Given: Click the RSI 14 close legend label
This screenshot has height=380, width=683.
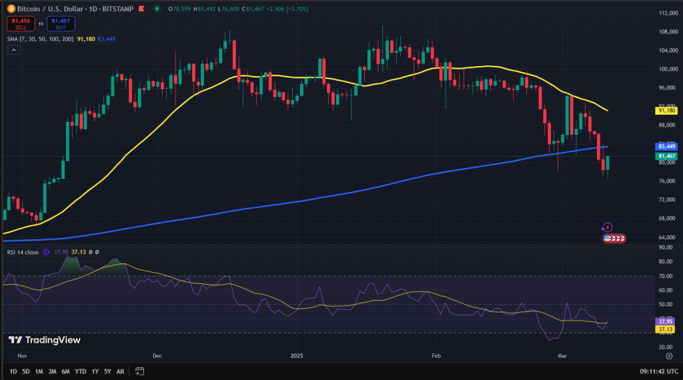Looking at the screenshot, I should (x=23, y=252).
